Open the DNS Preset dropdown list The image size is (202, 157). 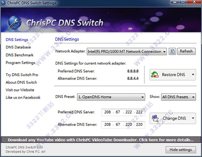[x=111, y=97]
